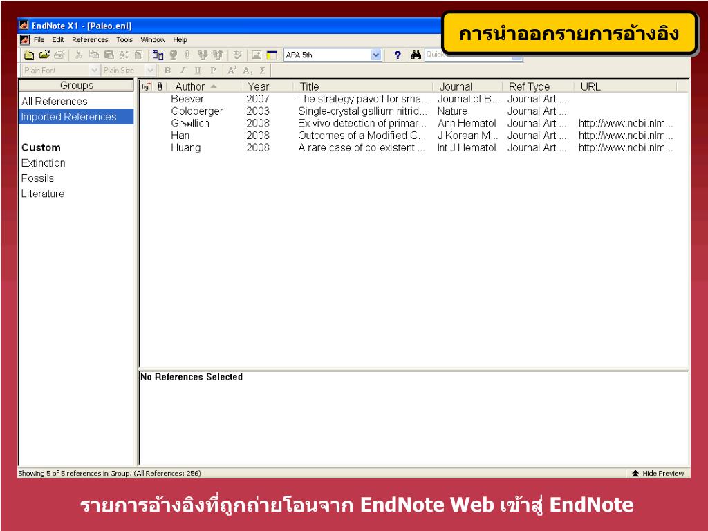Viewport: 708px width, 531px height.
Task: Sort by the Title column header
Action: [x=362, y=86]
